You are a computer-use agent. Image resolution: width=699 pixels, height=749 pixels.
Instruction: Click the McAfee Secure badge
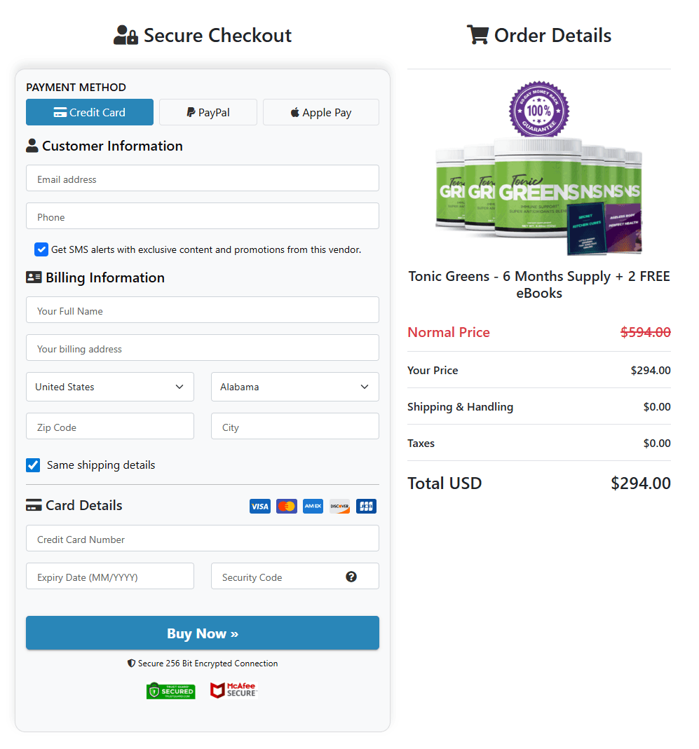pos(233,690)
